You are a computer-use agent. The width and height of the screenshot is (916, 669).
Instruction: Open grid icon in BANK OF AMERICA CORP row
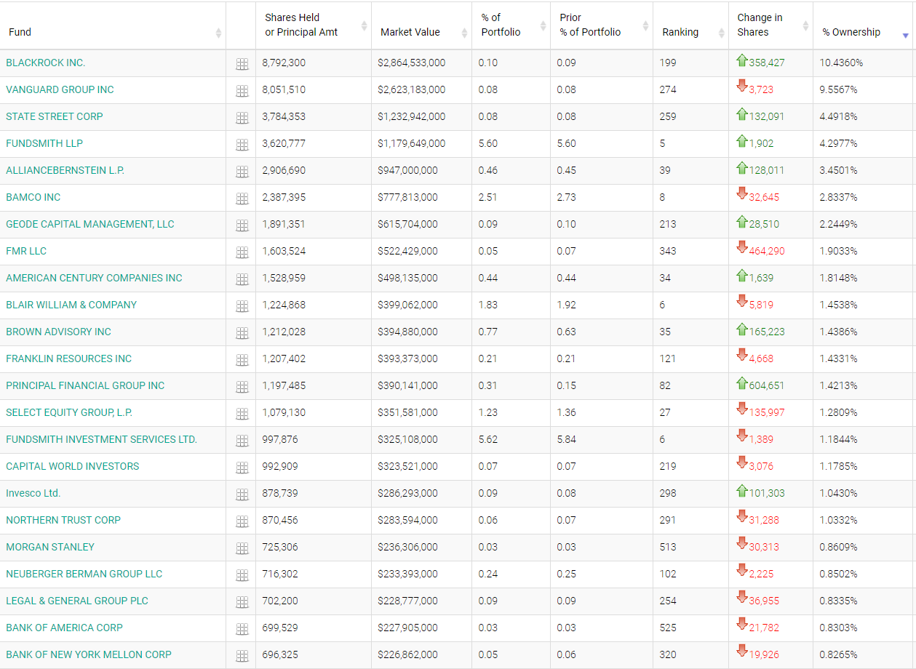242,629
